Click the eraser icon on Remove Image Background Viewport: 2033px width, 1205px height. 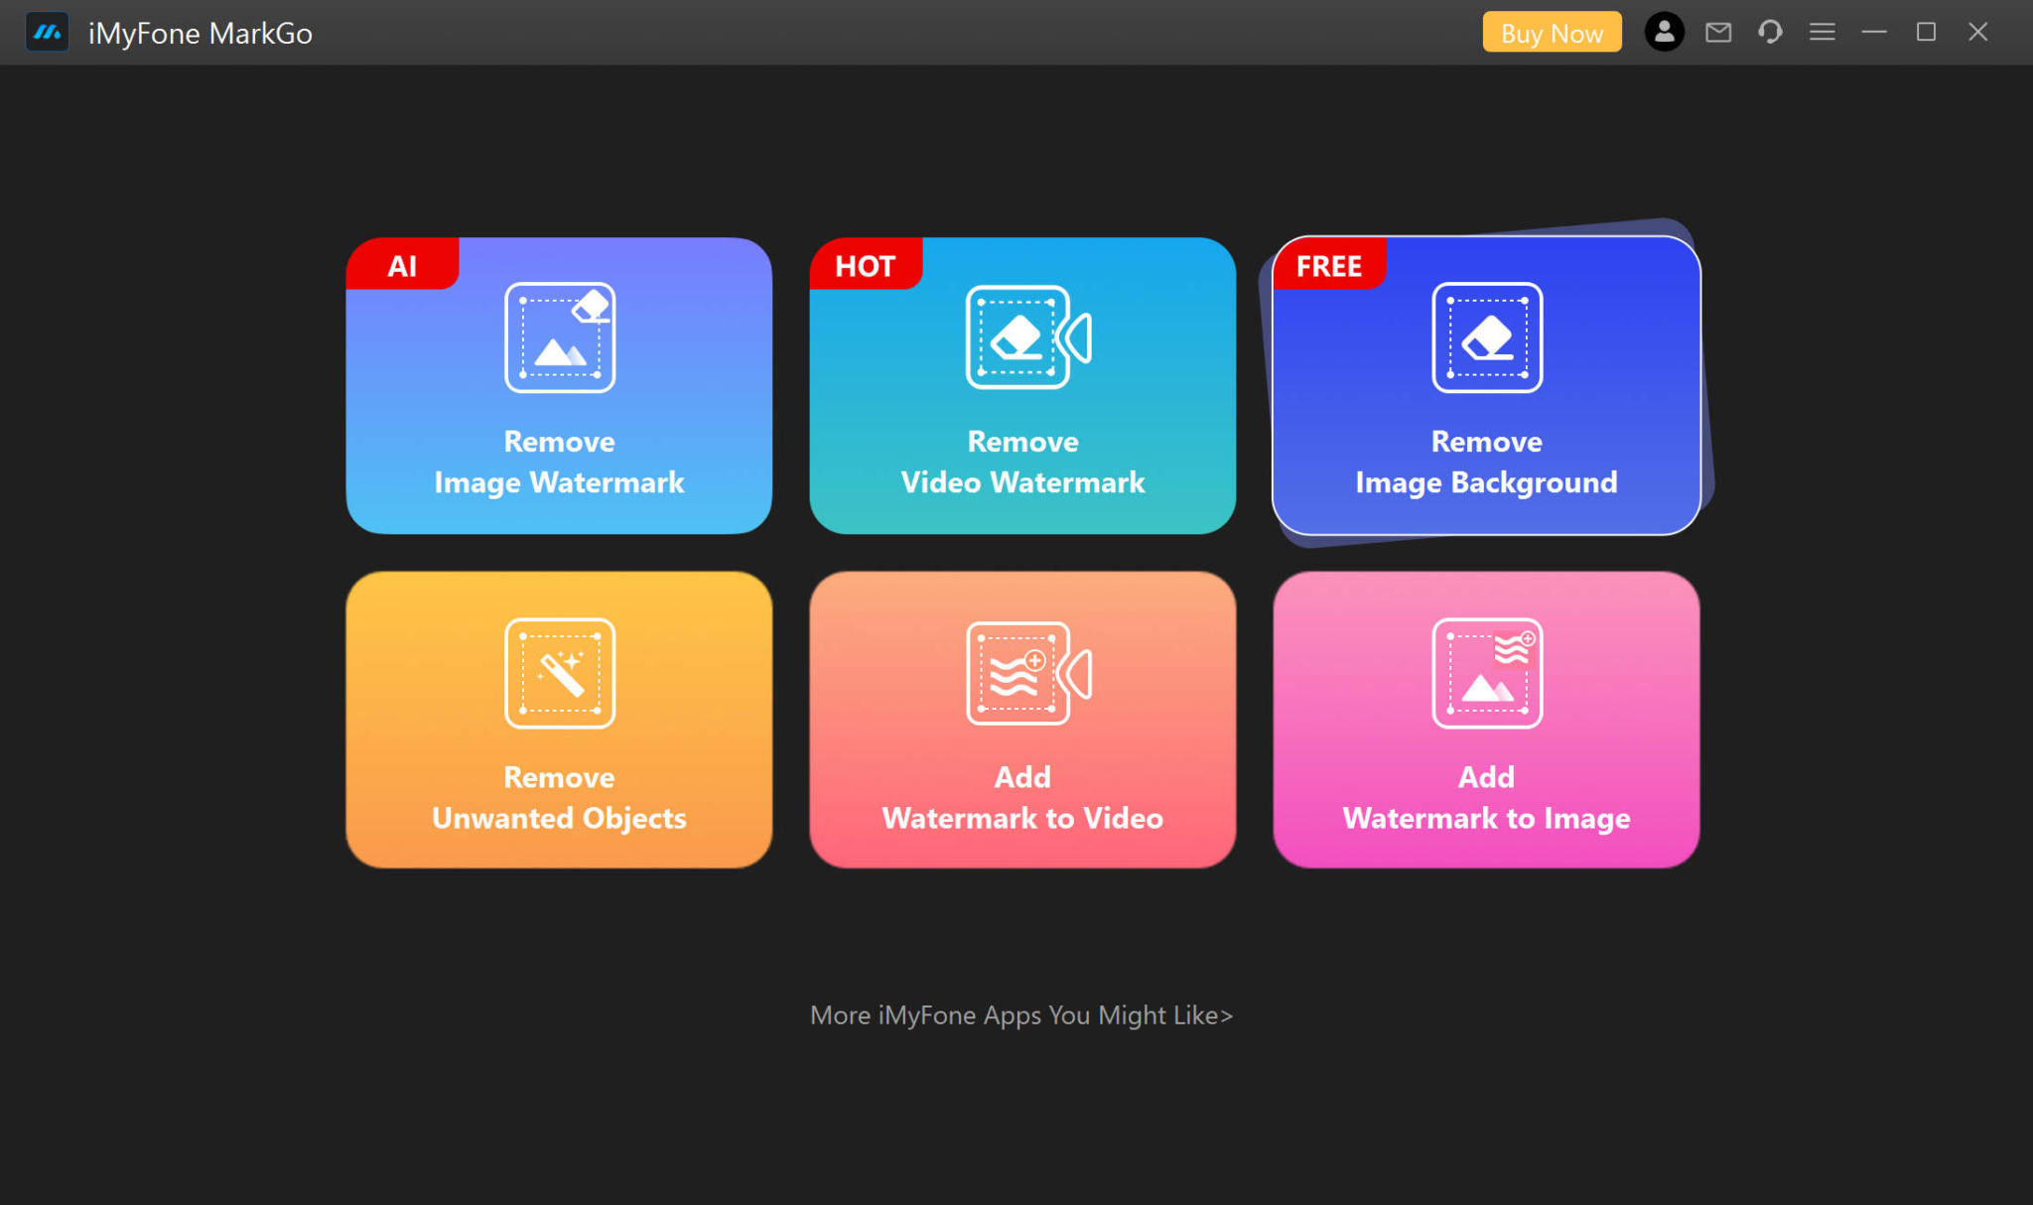pyautogui.click(x=1487, y=337)
